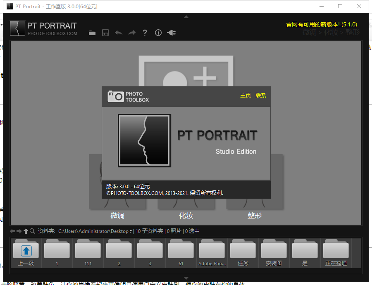Show the About info icon

158,33
